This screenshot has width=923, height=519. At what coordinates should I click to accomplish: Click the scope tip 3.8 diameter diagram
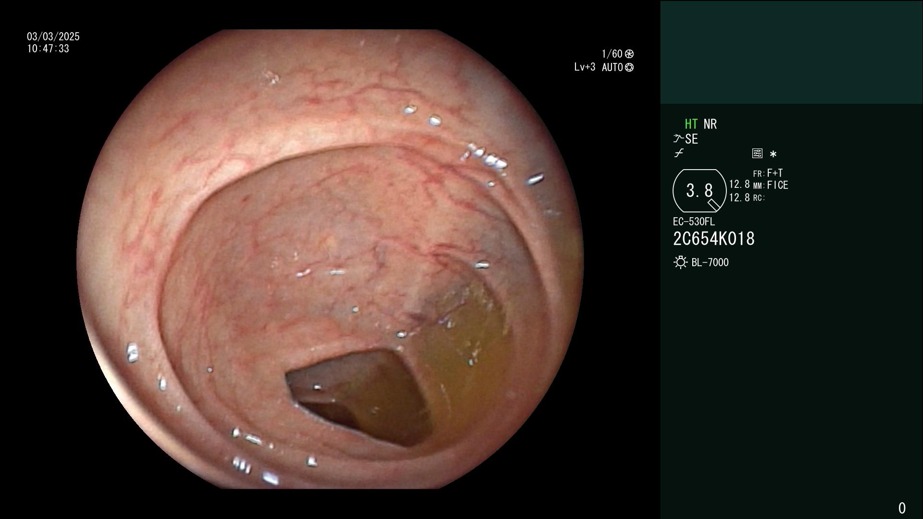pyautogui.click(x=699, y=191)
